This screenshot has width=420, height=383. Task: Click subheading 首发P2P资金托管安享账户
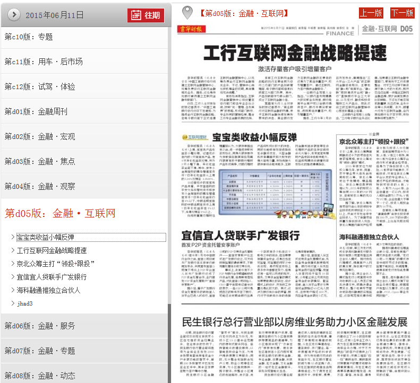point(211,245)
